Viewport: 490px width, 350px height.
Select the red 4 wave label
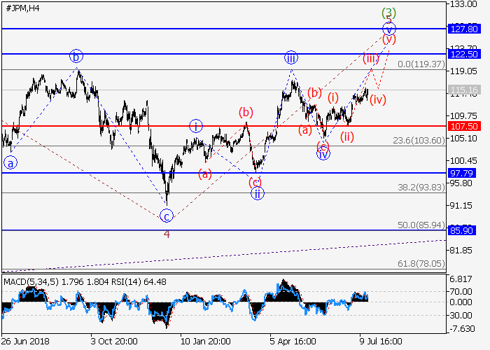167,234
